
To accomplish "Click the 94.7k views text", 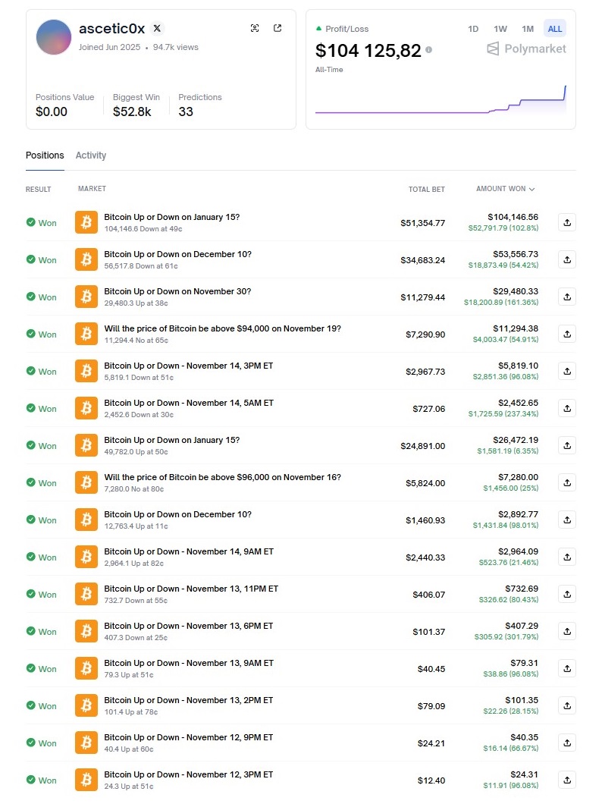I will pyautogui.click(x=175, y=47).
